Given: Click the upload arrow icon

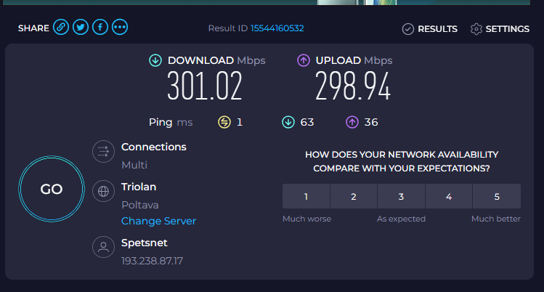Looking at the screenshot, I should [x=304, y=60].
